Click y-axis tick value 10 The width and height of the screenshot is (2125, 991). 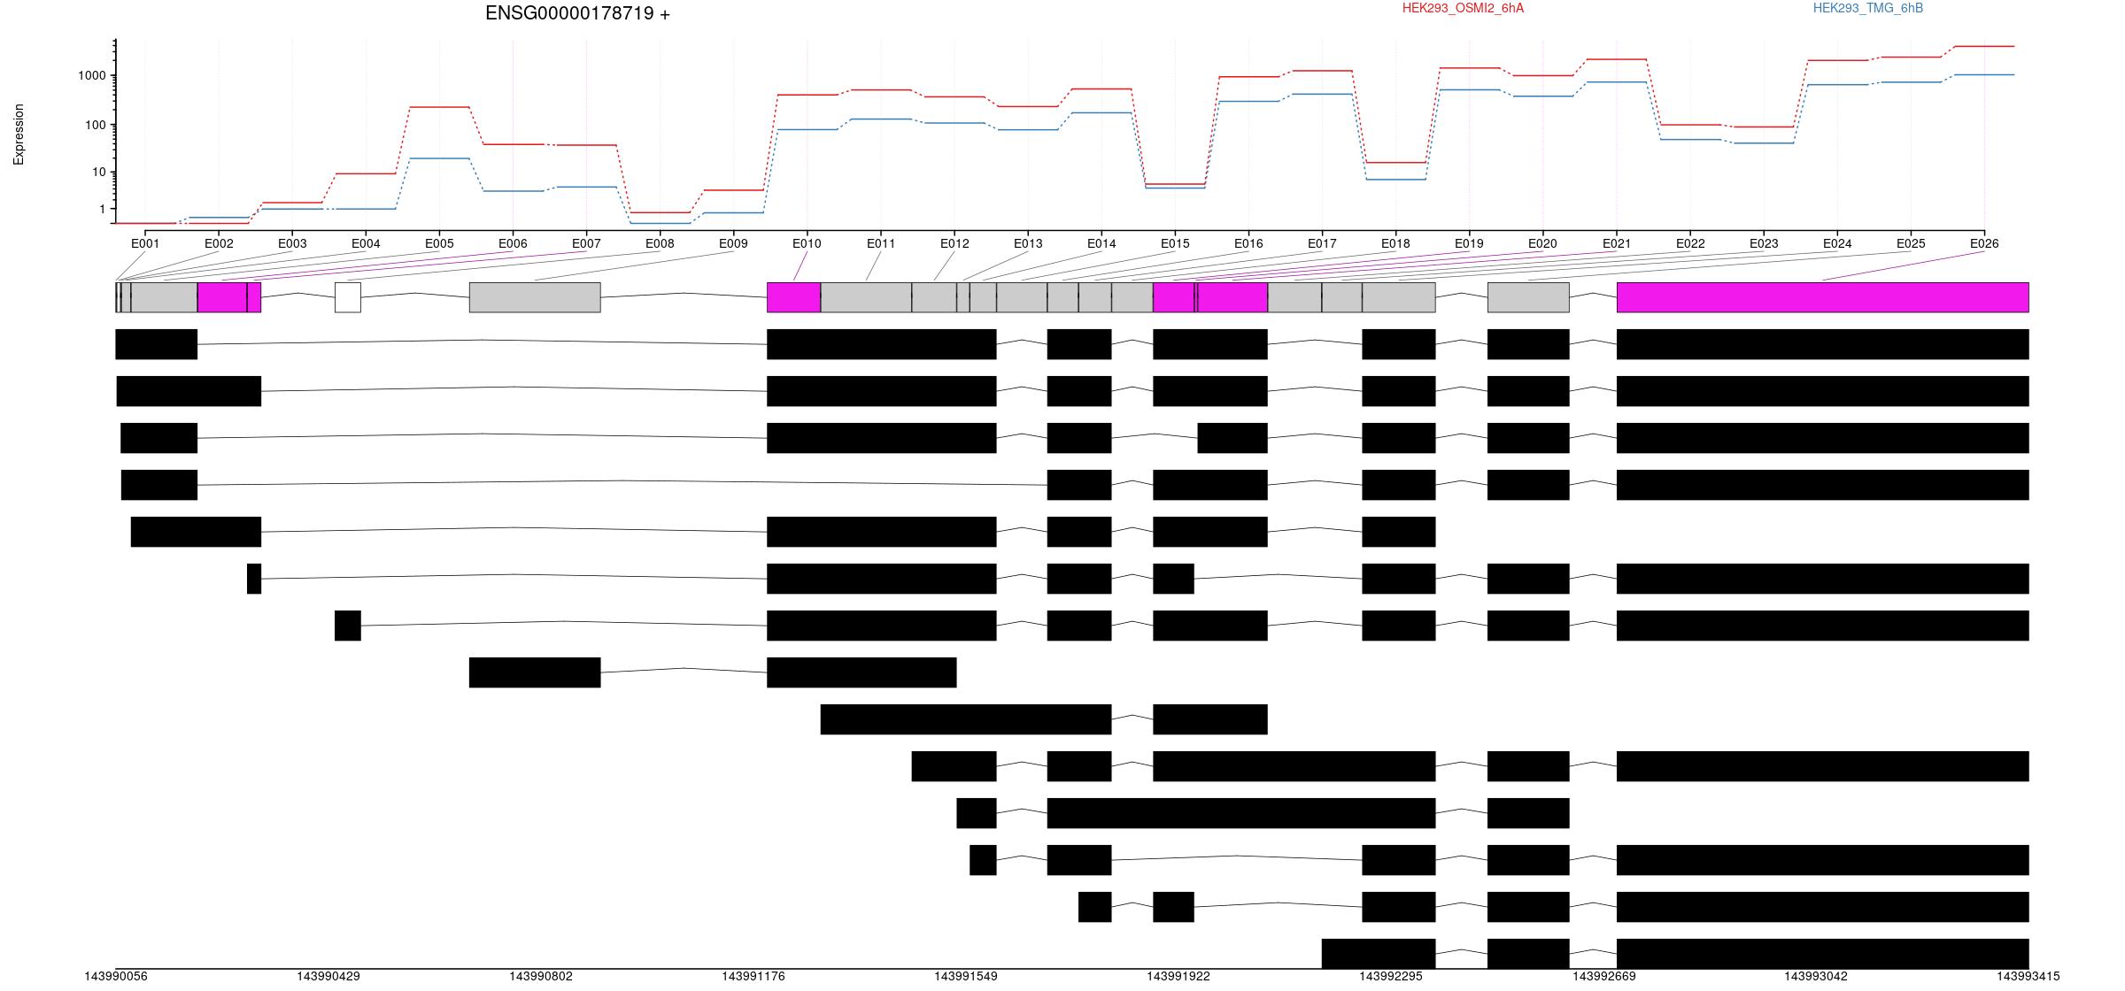click(99, 172)
